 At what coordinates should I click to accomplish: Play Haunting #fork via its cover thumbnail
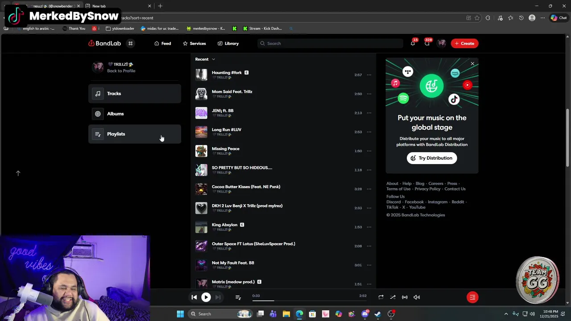point(201,75)
